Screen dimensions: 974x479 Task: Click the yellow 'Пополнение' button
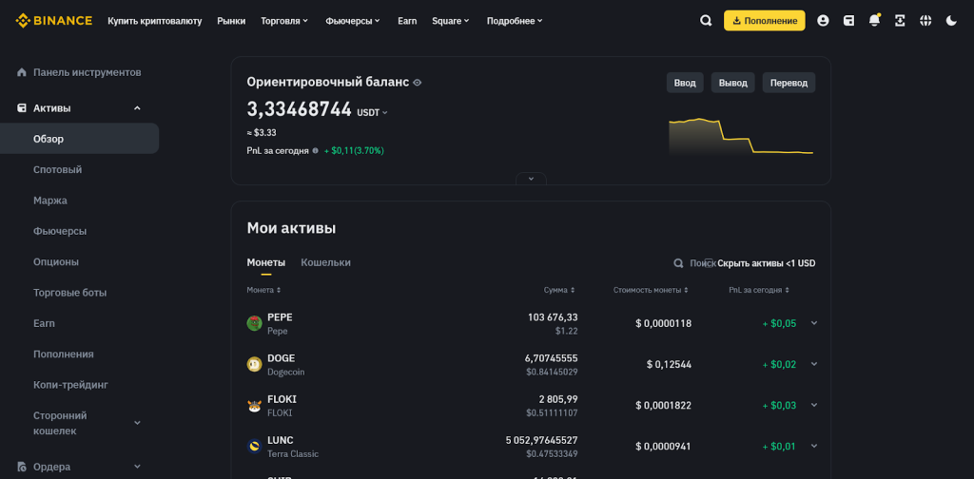click(x=764, y=21)
